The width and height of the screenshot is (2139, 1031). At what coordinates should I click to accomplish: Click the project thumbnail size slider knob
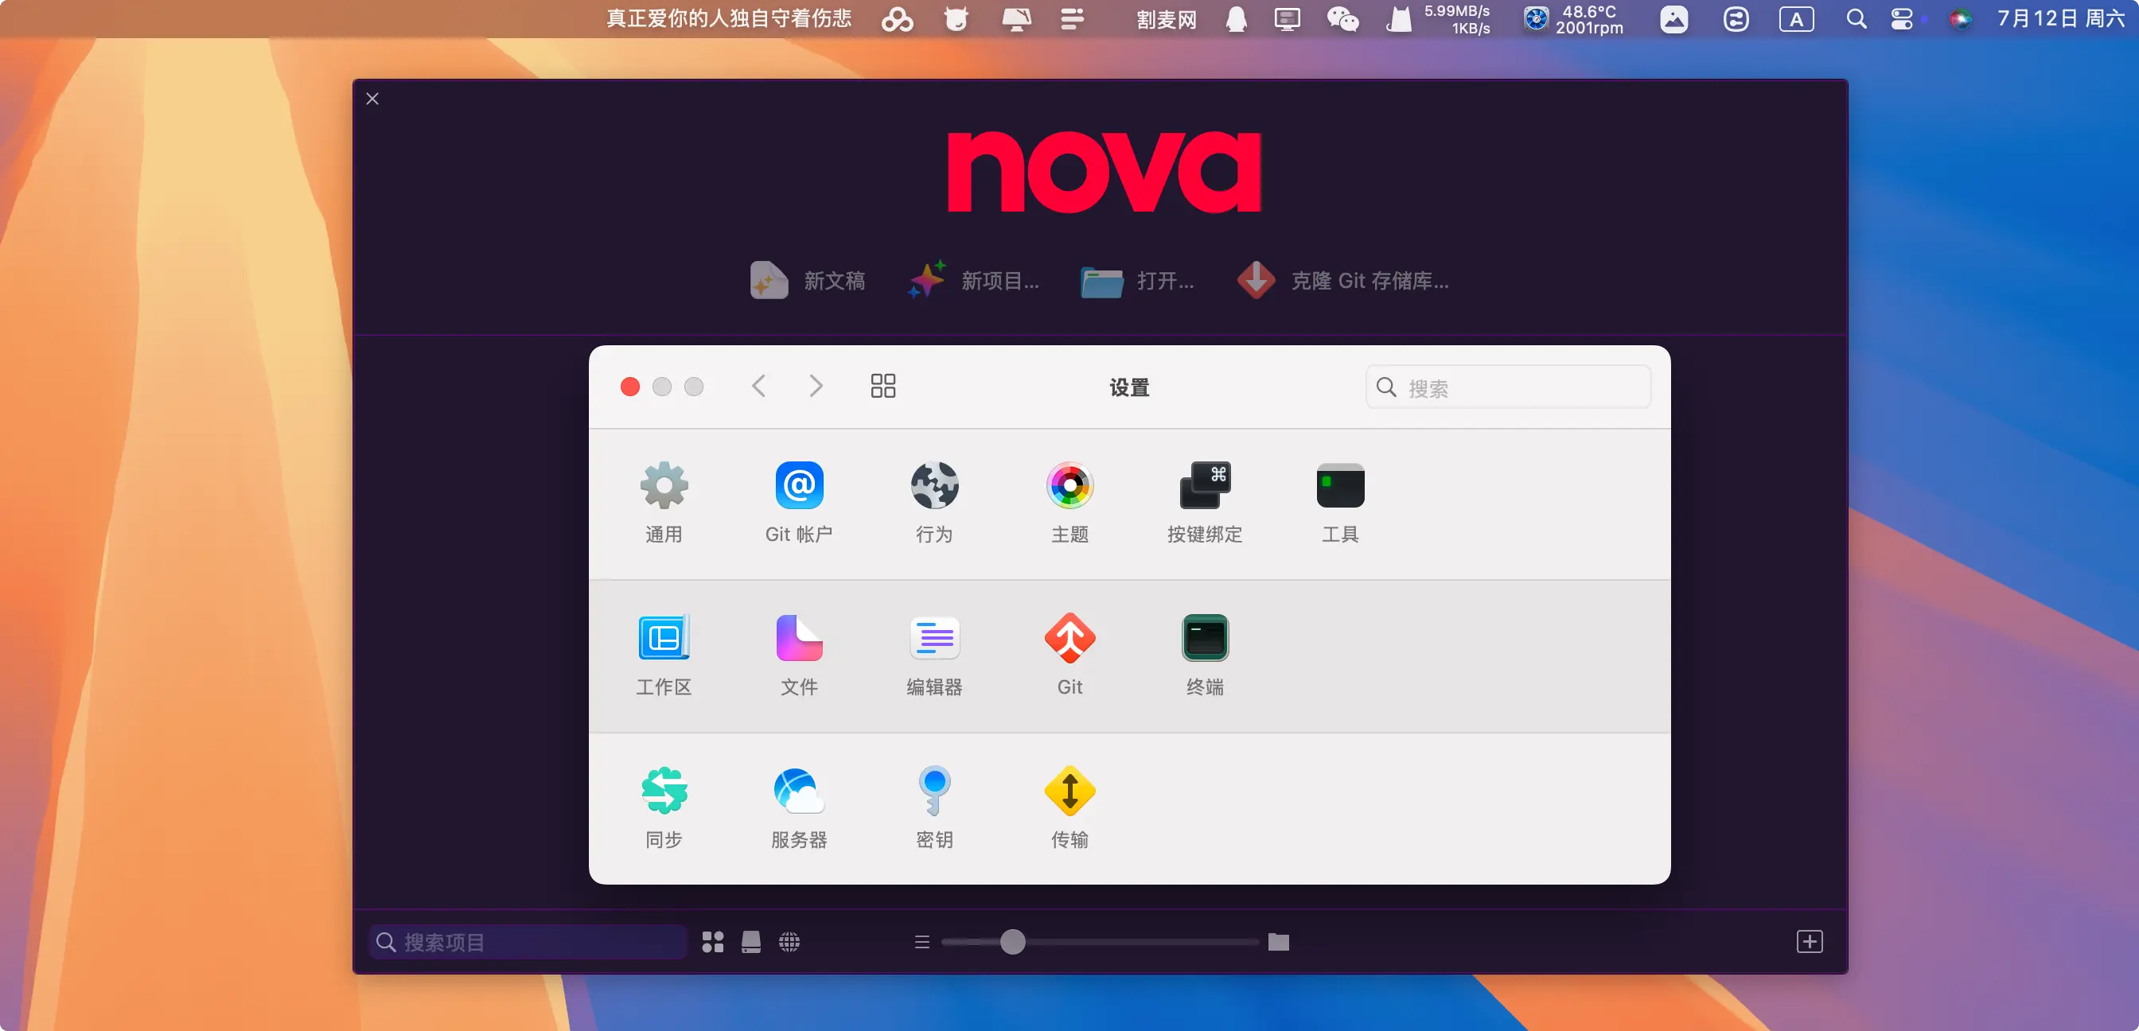point(1012,941)
